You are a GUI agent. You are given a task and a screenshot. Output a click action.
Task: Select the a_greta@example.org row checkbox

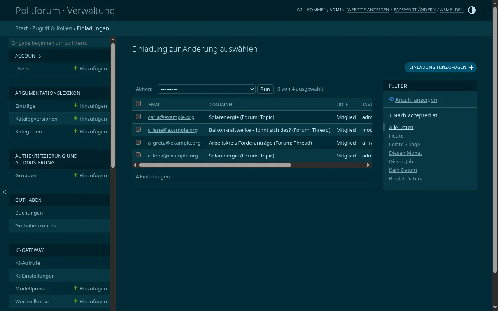[x=138, y=142]
